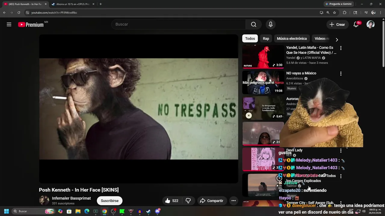Open the video's more actions menu
This screenshot has width=385, height=216.
pos(233,201)
